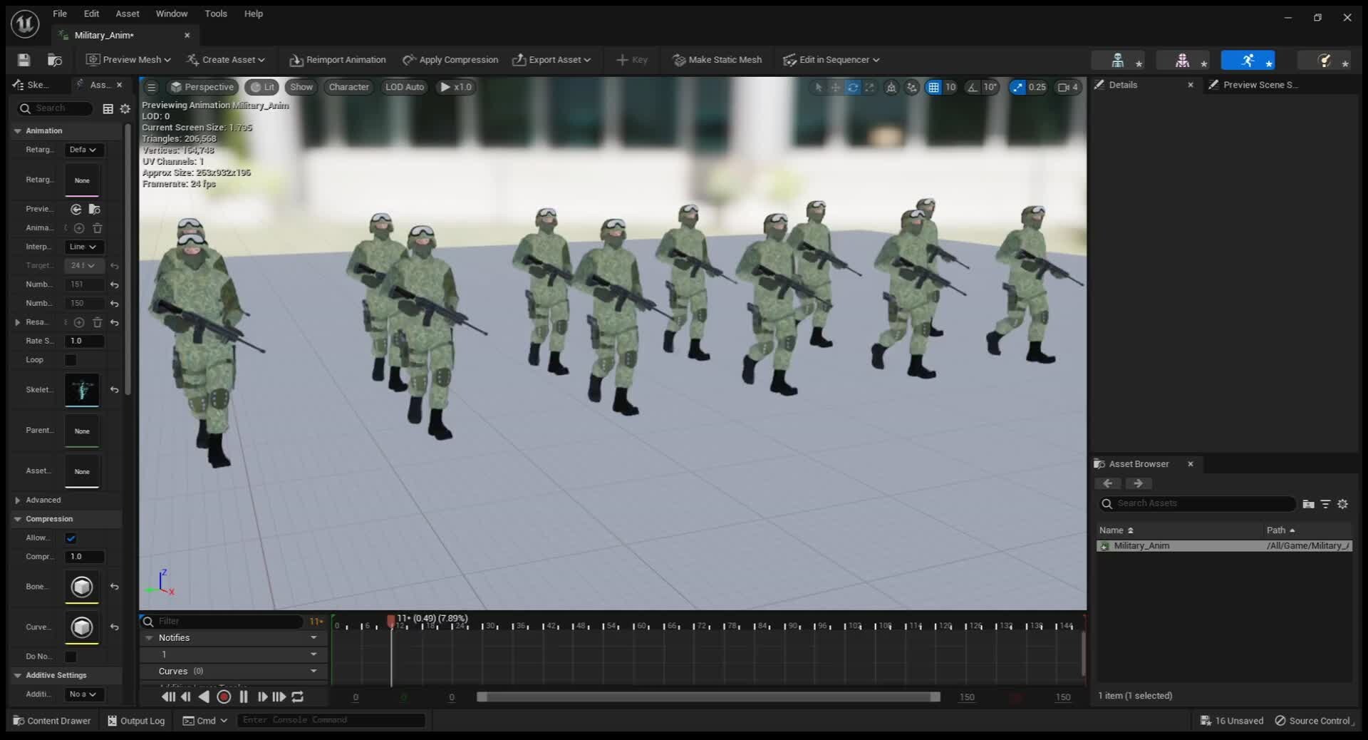Image resolution: width=1368 pixels, height=740 pixels.
Task: Switch to the Skeletal Mesh editor icon
Action: click(x=1182, y=60)
